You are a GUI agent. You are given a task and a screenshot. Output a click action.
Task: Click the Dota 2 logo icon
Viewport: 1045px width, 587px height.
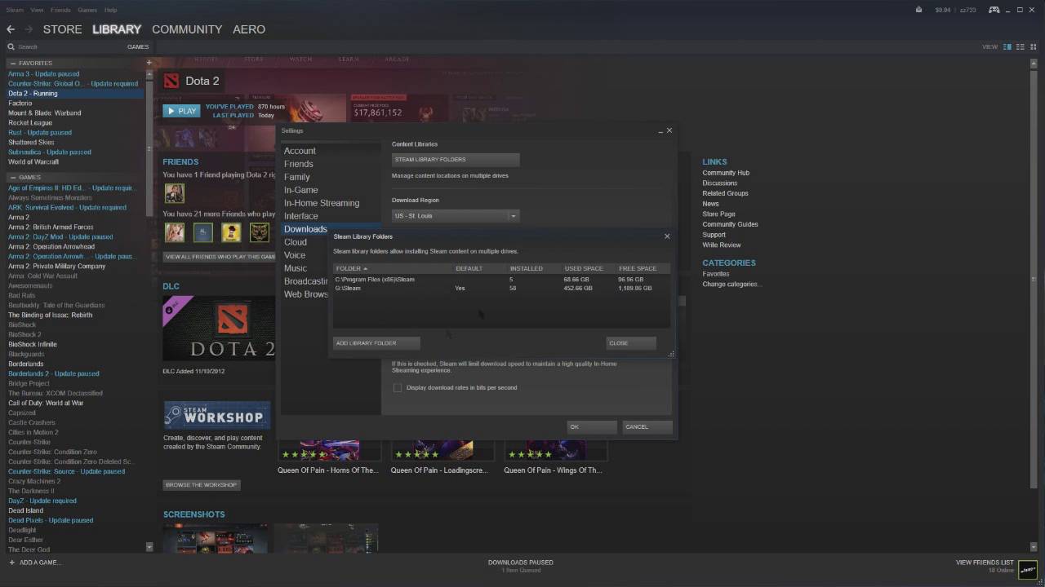coord(171,81)
